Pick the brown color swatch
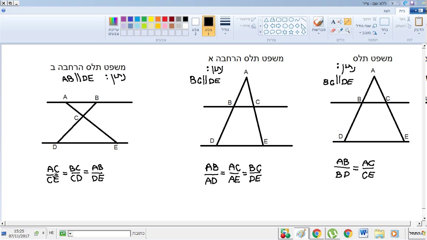Viewport: 427px width, 240px height. pos(172,26)
